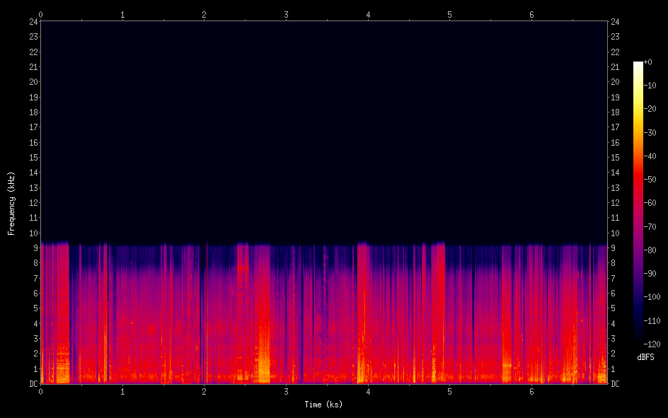
Task: Select the DC label on the left frequency axis
Action: [33, 384]
